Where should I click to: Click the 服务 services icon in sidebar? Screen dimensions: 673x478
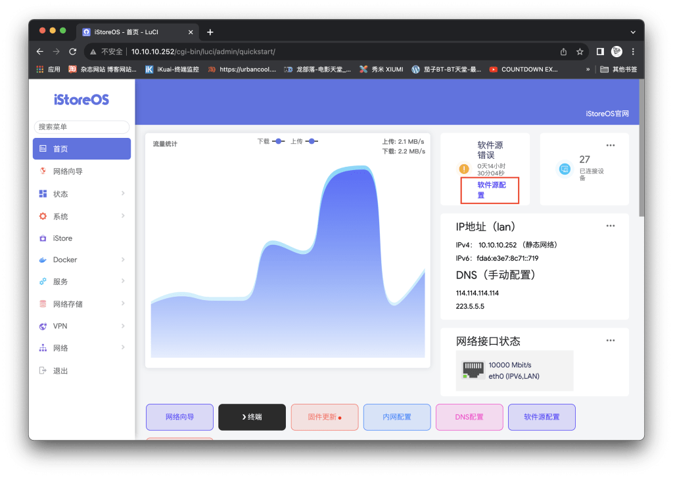point(42,282)
